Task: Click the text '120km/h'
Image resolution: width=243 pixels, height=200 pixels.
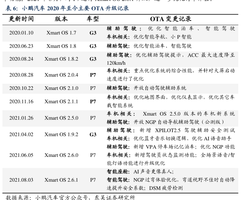Action: 116,63
